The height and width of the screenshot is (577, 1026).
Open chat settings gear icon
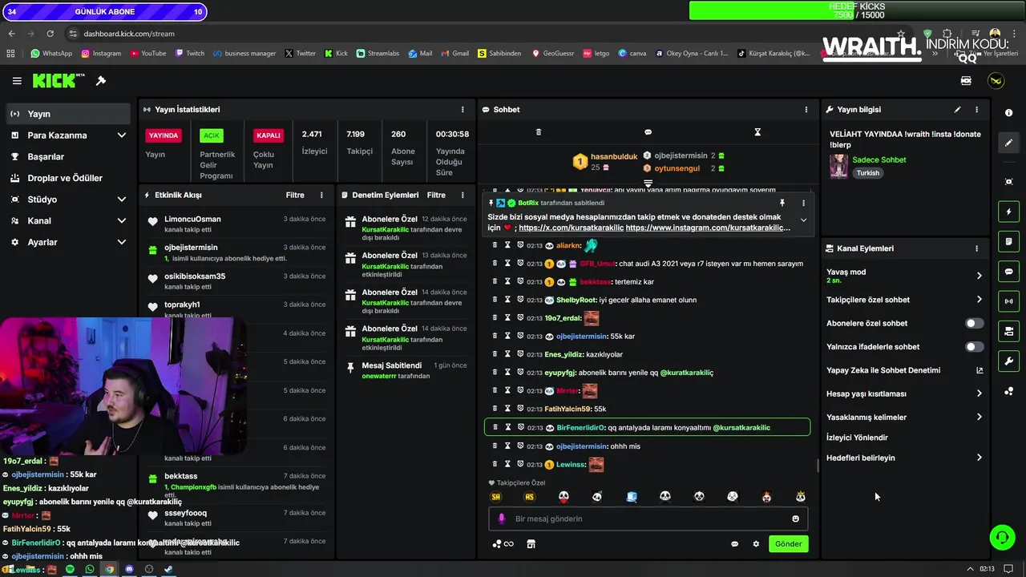[756, 544]
